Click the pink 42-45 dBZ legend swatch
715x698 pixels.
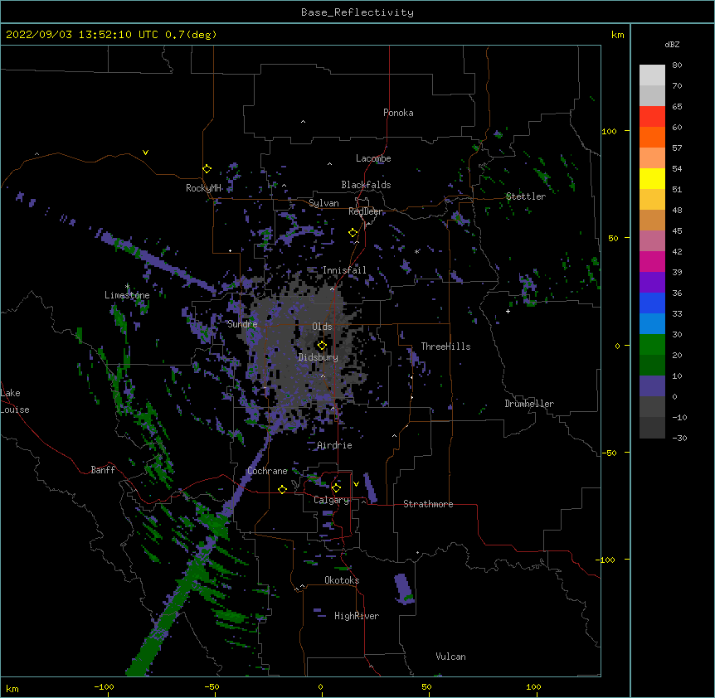(x=652, y=241)
